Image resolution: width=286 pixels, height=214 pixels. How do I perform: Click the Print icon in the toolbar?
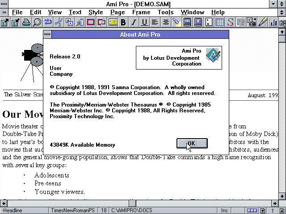tap(26, 22)
